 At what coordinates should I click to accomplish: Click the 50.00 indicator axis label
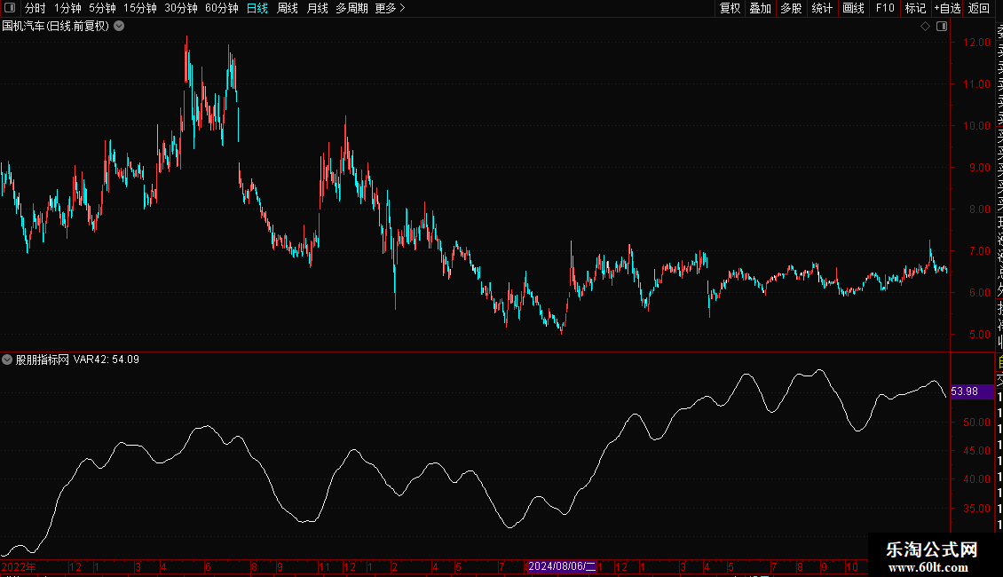[976, 423]
